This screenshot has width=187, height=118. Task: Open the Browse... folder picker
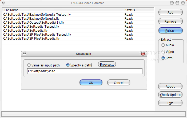tap(107, 64)
